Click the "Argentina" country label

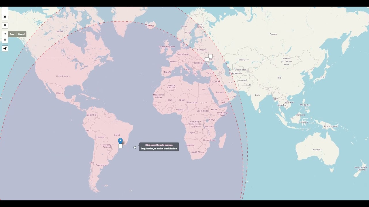(x=101, y=165)
